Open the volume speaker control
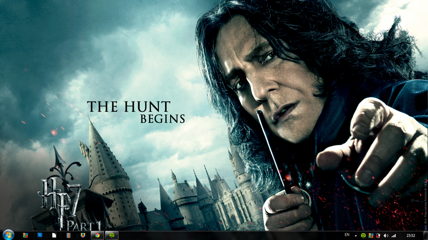Screen dimensions: 428x240 (386, 236)
